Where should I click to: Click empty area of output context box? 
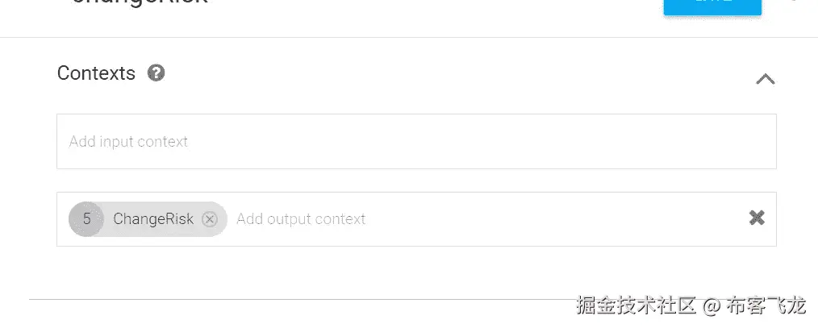tap(565, 219)
